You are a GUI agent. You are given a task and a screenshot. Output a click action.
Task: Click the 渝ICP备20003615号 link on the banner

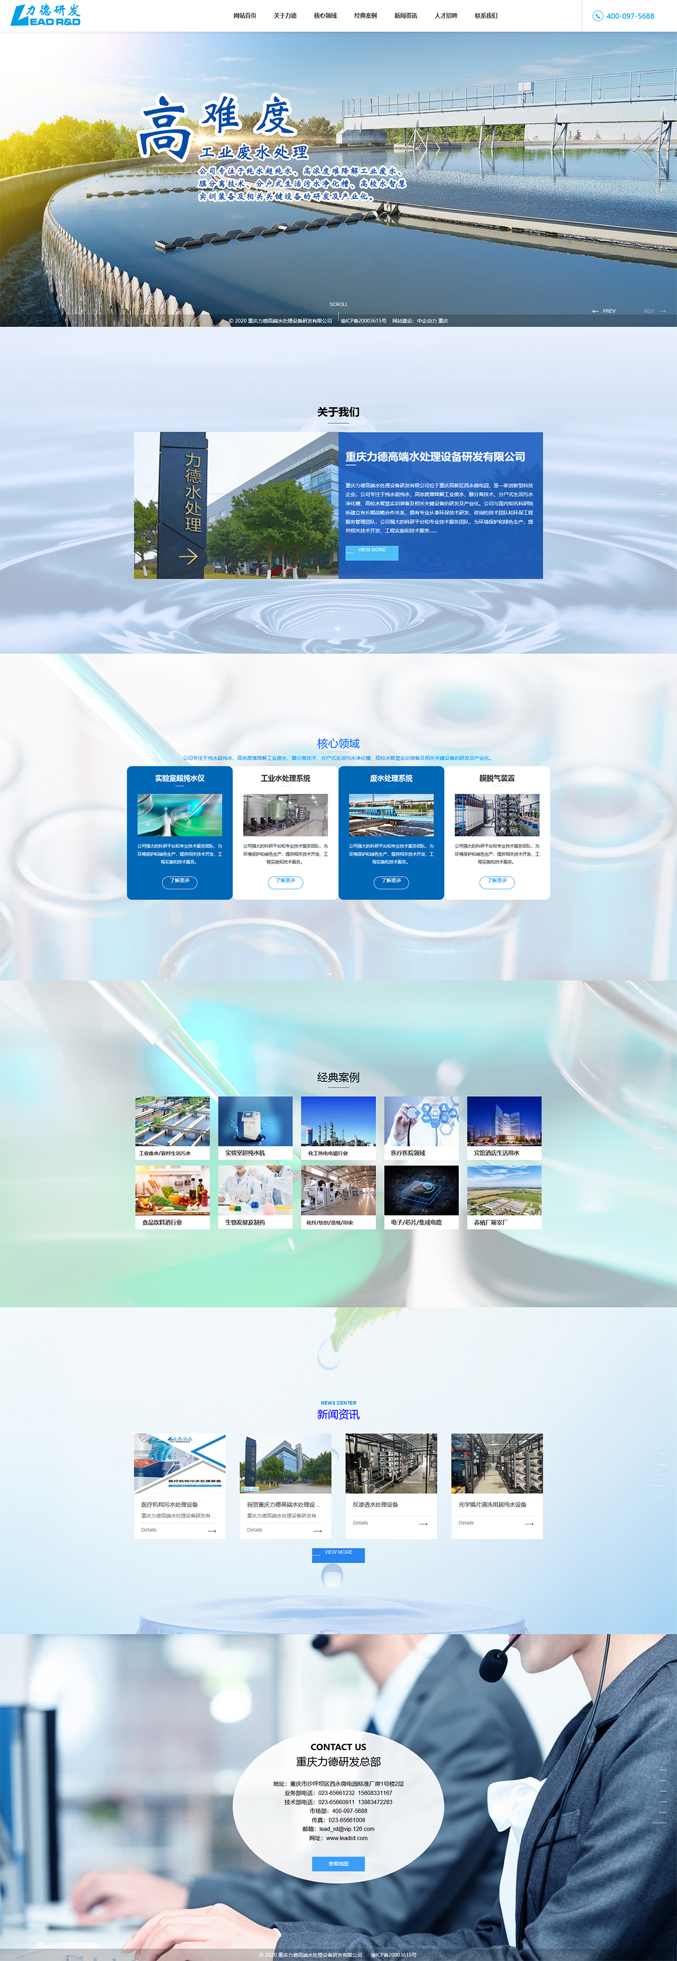[x=363, y=320]
